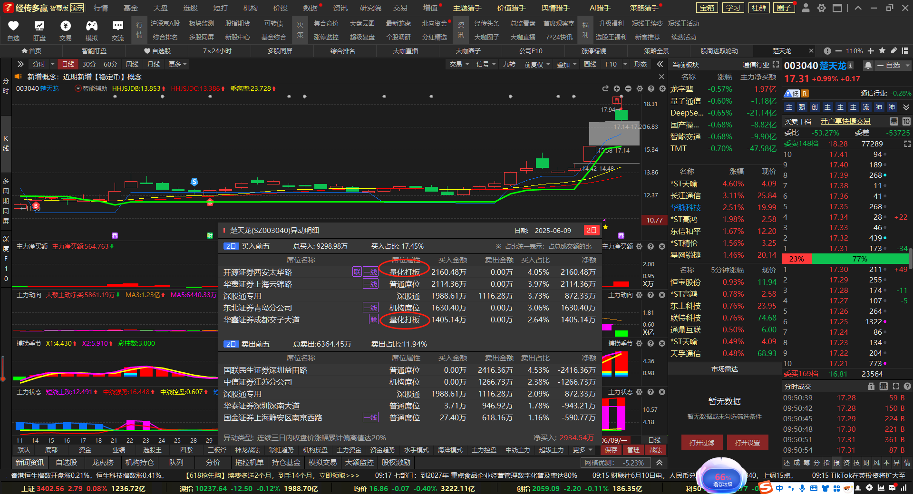Click the lock icon in 分时成交 header
The image size is (913, 494).
click(x=871, y=387)
